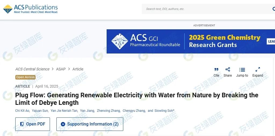Image resolution: width=275 pixels, height=136 pixels.
Task: Click author Chi Kit Ao
Action: tap(22, 111)
